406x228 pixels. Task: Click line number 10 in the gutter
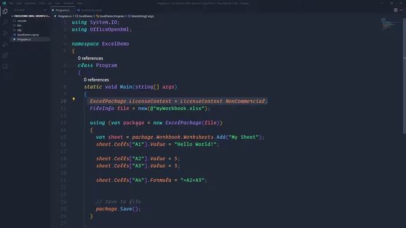(x=63, y=101)
